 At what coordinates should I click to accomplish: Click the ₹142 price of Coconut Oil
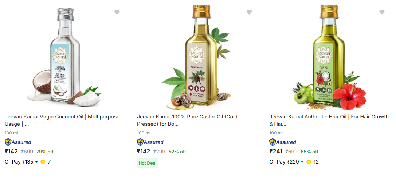[11, 152]
